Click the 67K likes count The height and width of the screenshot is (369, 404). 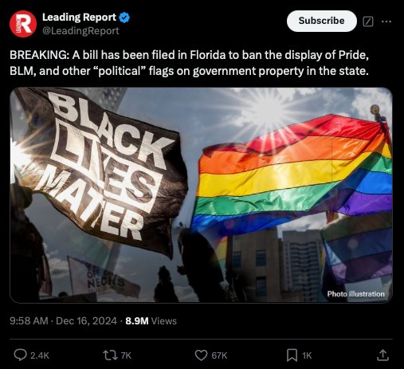click(x=219, y=355)
